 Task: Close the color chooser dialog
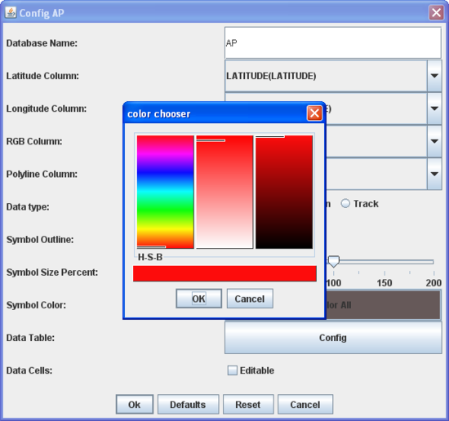(314, 113)
